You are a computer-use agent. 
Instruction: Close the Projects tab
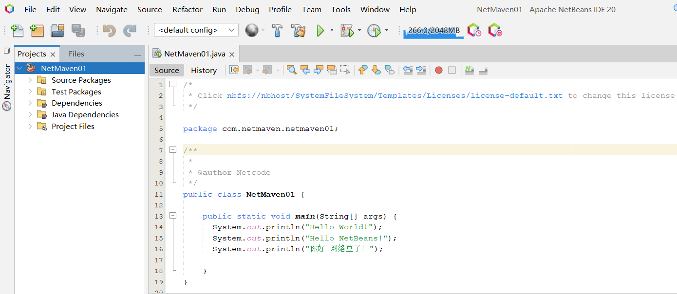53,55
